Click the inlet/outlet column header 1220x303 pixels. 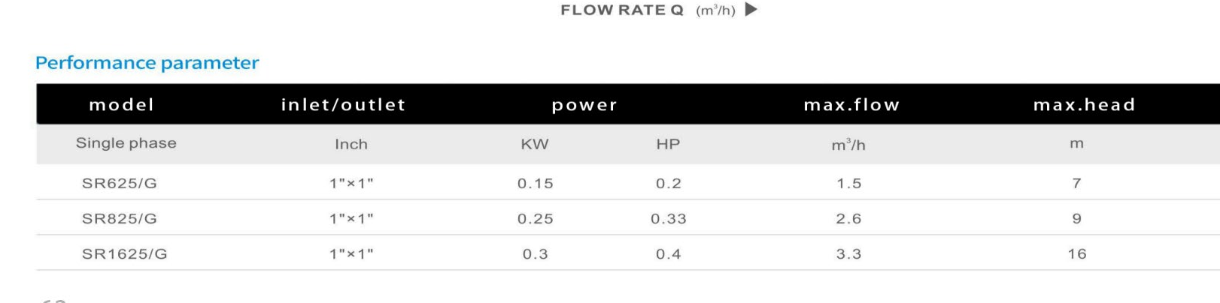(x=343, y=105)
